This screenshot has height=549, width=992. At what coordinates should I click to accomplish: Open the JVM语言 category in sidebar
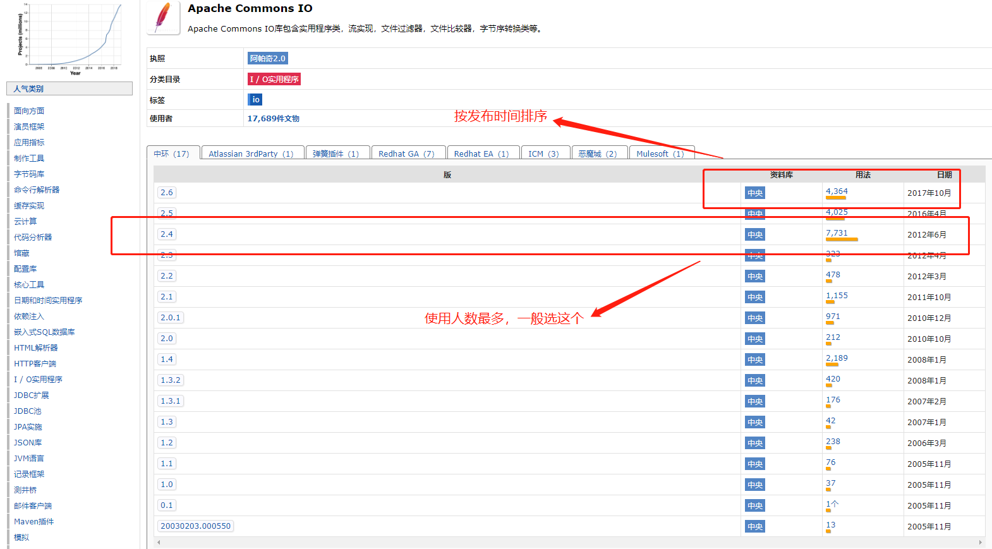tap(29, 458)
